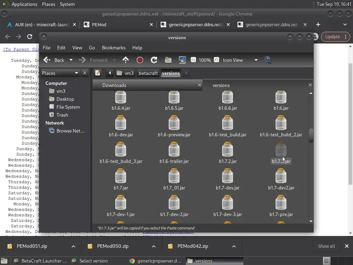353x265 pixels.
Task: Zoom out using the minus icon
Action: (x=193, y=60)
